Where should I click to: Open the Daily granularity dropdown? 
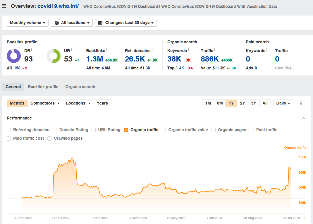click(x=283, y=103)
